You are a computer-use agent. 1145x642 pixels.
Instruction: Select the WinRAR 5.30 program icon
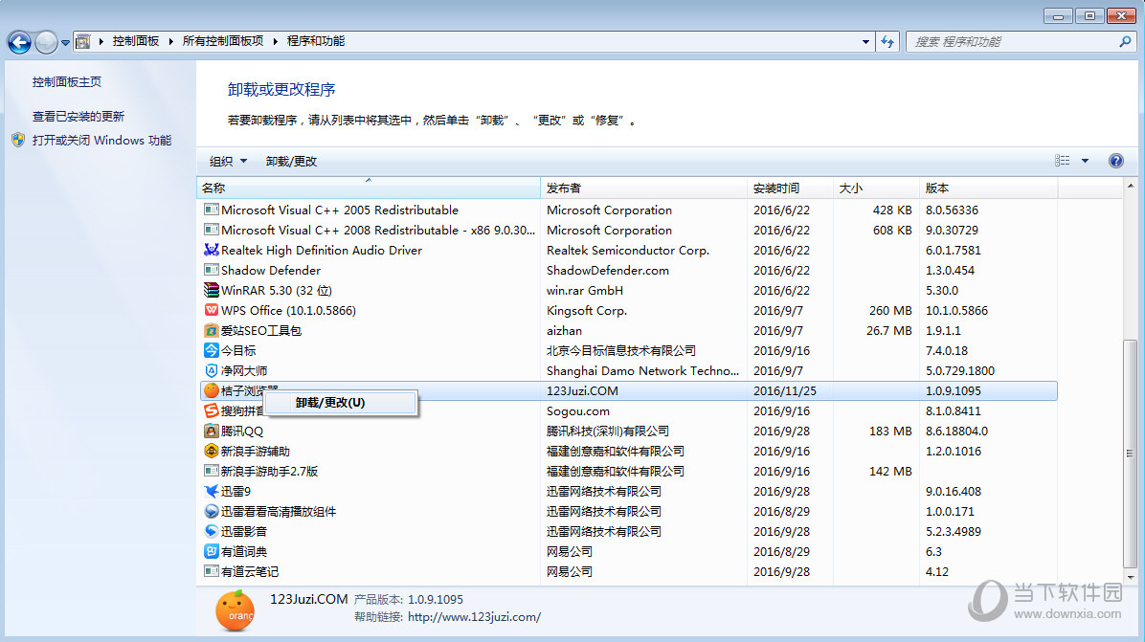tap(212, 290)
